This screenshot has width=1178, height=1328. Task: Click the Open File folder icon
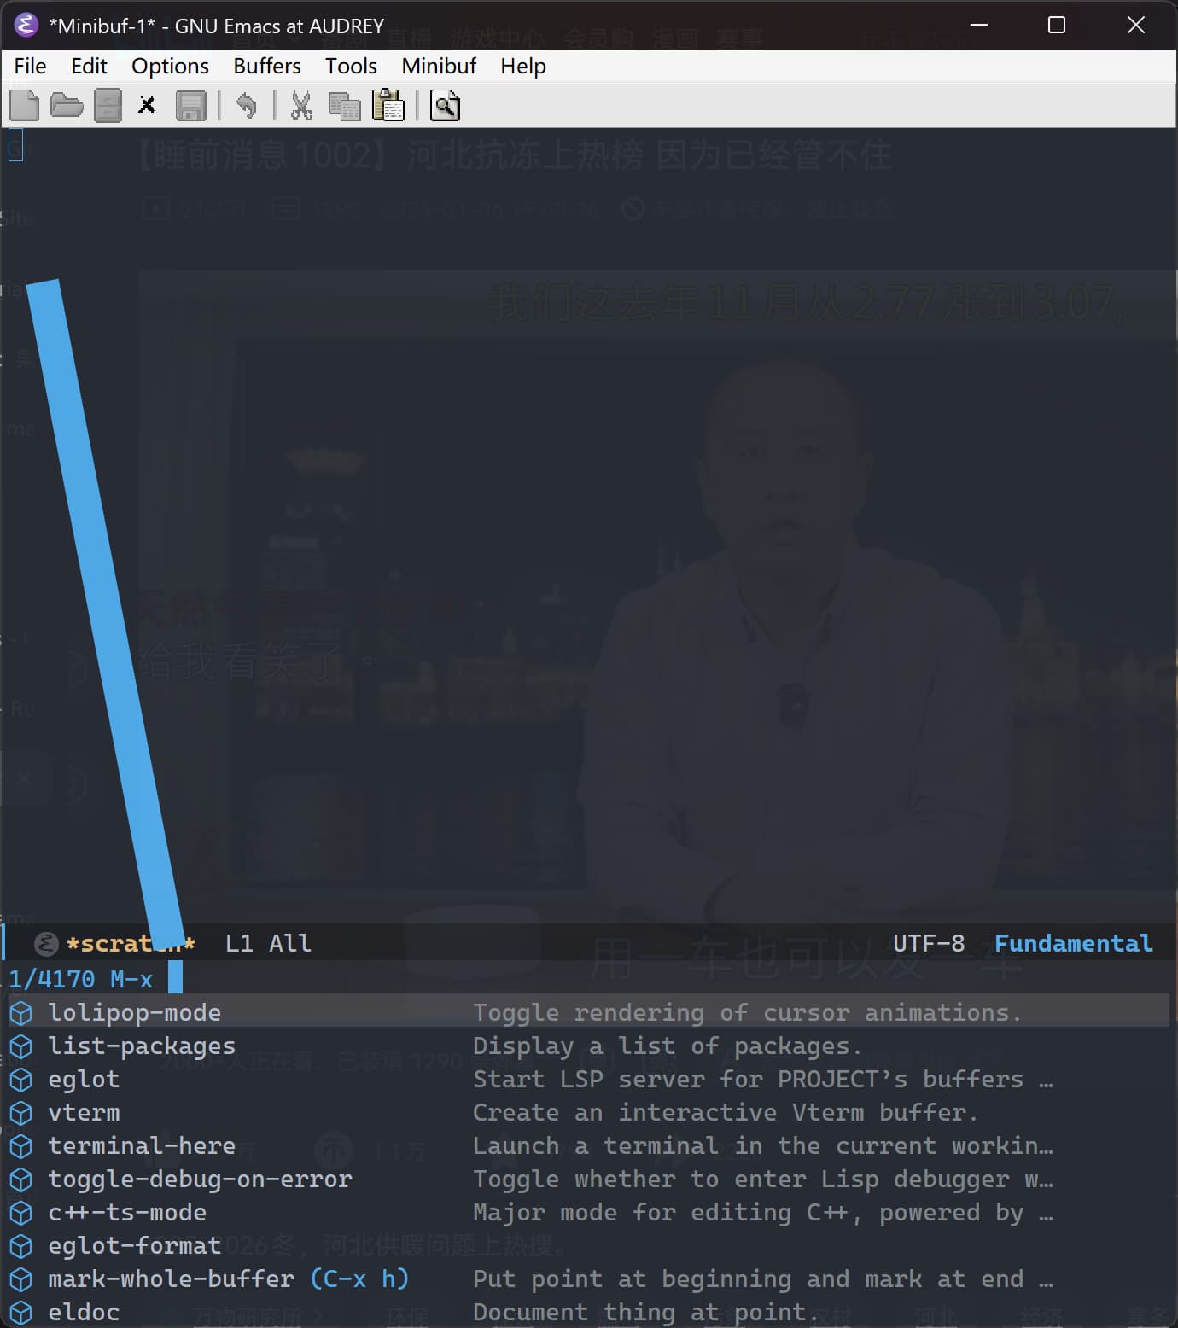tap(66, 106)
